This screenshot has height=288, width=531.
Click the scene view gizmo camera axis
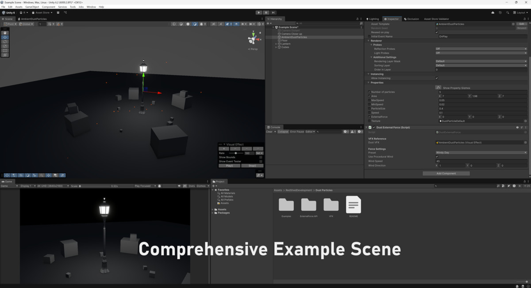pos(254,38)
